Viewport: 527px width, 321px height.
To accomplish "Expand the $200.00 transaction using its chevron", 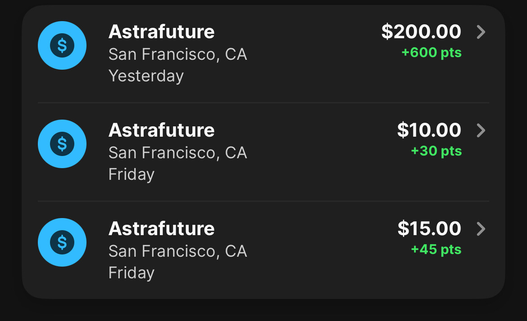I will [481, 32].
